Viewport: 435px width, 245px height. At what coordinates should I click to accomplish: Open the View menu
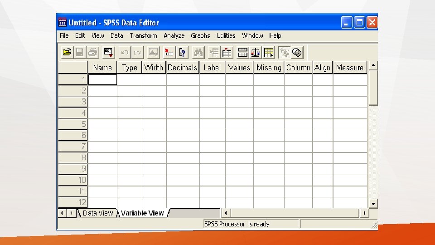pos(98,36)
